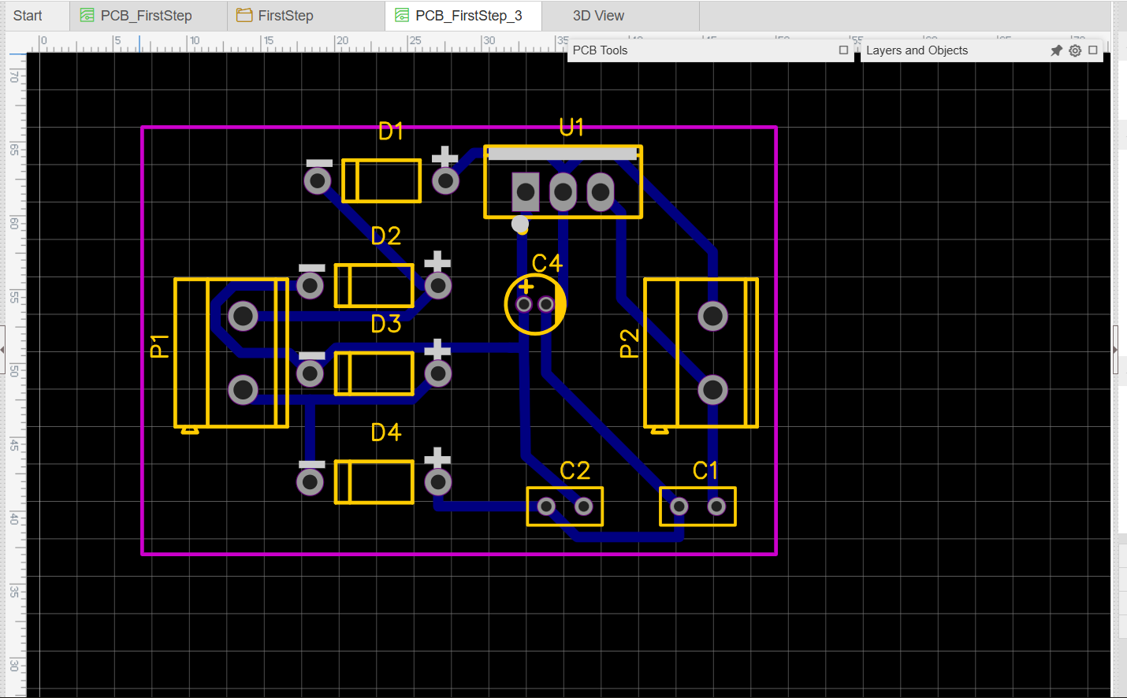Open the Start tab

(29, 14)
